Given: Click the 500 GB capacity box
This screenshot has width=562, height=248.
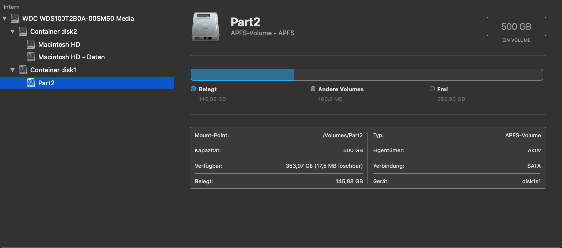Looking at the screenshot, I should pyautogui.click(x=516, y=27).
